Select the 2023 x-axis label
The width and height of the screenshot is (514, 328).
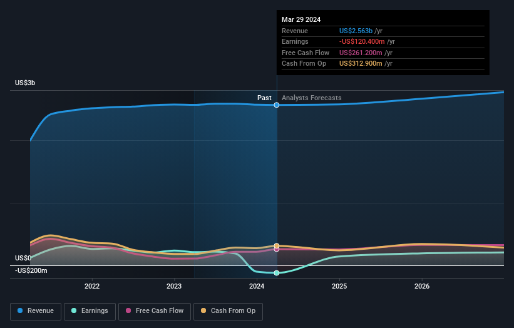[x=174, y=286]
